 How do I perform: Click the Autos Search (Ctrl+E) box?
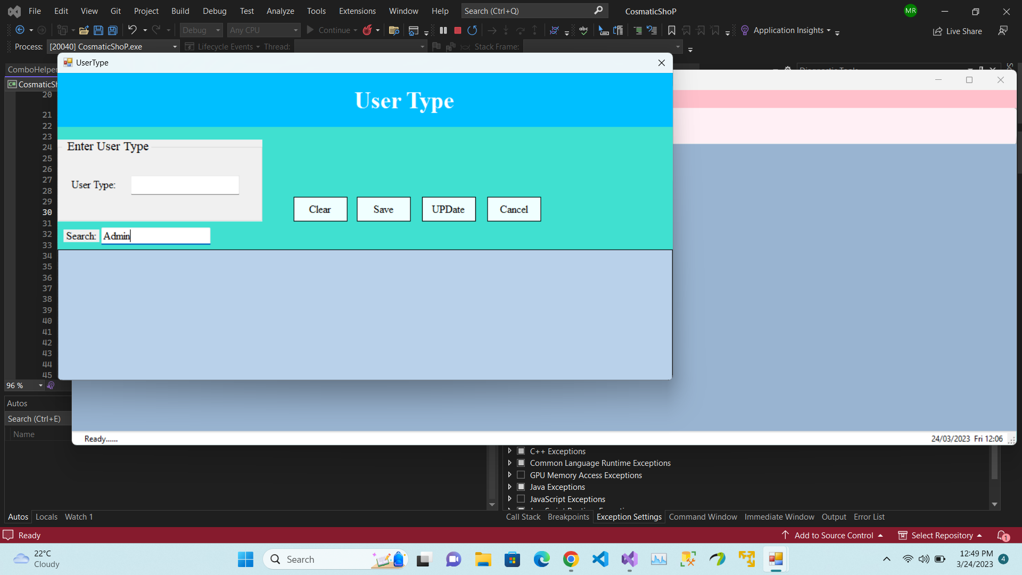click(37, 419)
